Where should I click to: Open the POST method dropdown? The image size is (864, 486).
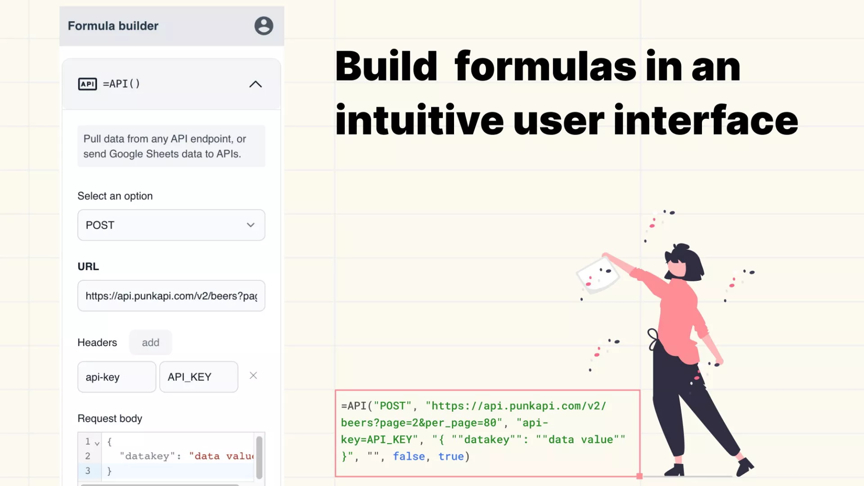(x=171, y=225)
